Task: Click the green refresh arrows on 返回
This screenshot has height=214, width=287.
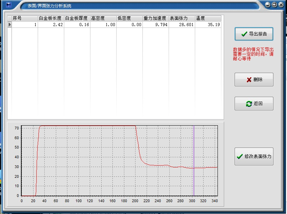Action: pos(249,104)
